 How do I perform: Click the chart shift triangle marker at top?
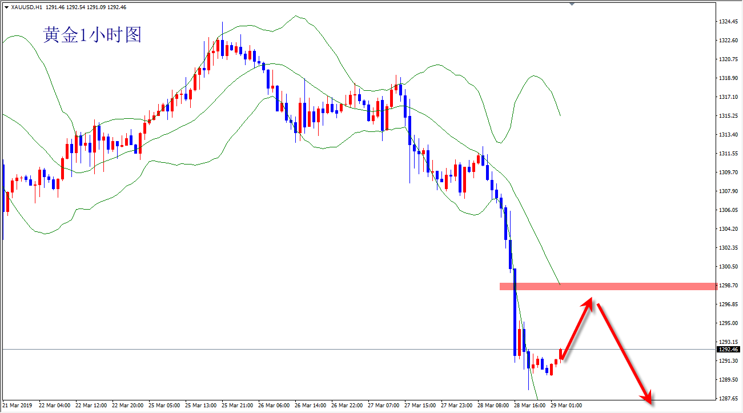click(572, 4)
